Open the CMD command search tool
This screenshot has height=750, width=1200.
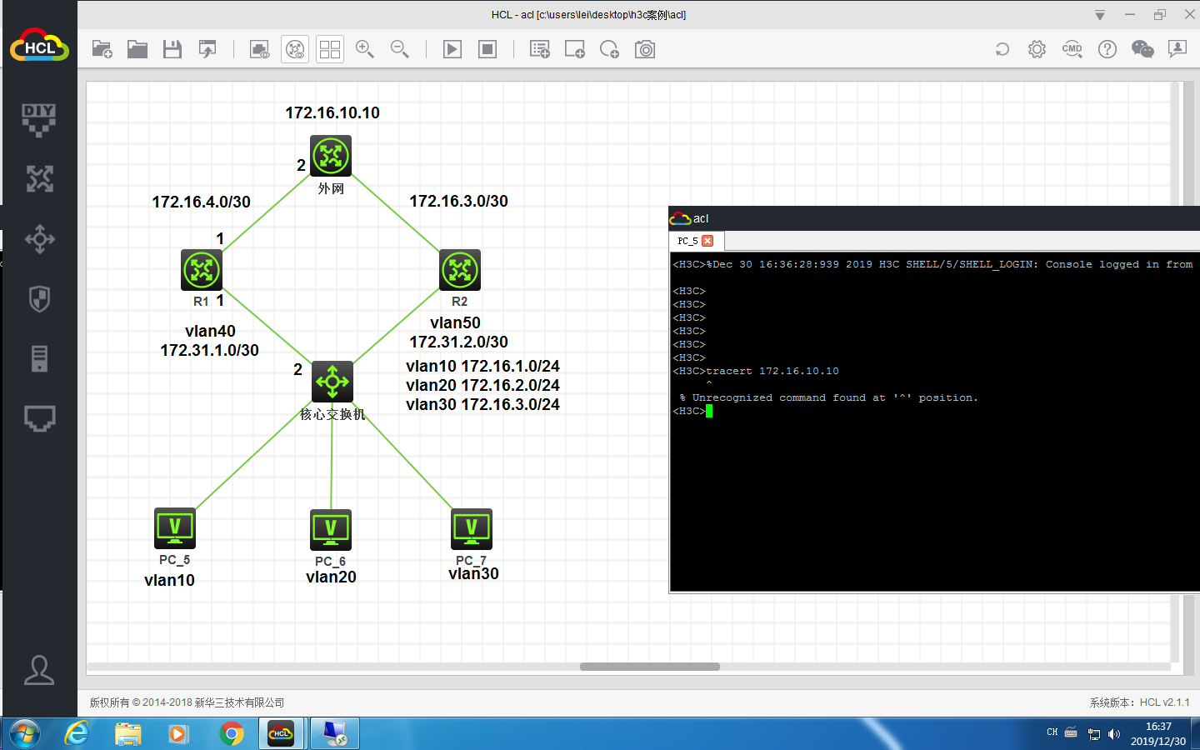coord(1072,49)
